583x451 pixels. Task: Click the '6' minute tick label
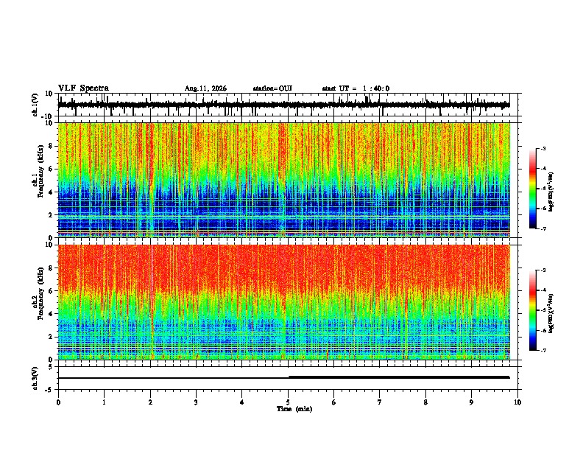(x=334, y=402)
